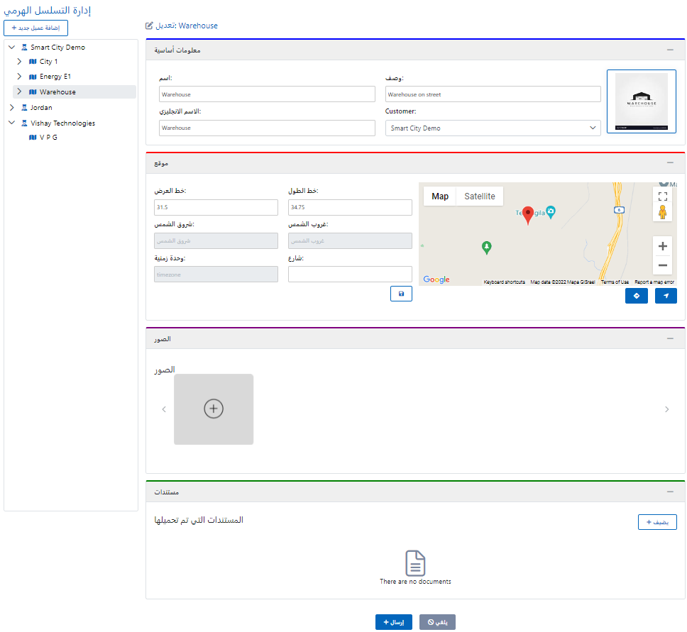687x632 pixels.
Task: Click the add new customer button
Action: [x=36, y=28]
